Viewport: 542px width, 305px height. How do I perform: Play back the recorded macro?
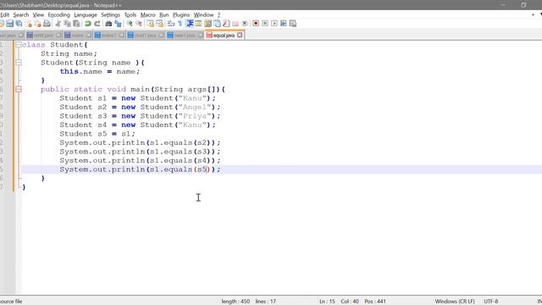pyautogui.click(x=274, y=24)
